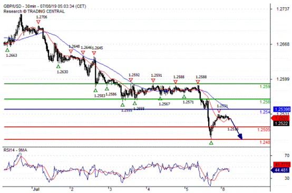292x193 pixels.
Task: Click the blue 44.481 RSI value tag
Action: pyautogui.click(x=280, y=170)
